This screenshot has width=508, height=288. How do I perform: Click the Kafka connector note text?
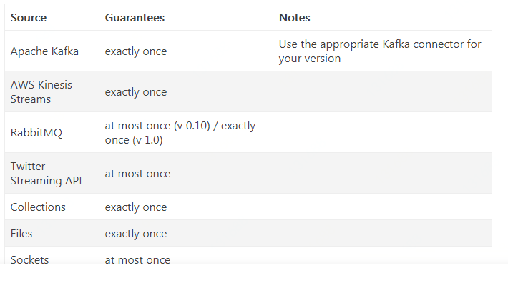coord(380,51)
